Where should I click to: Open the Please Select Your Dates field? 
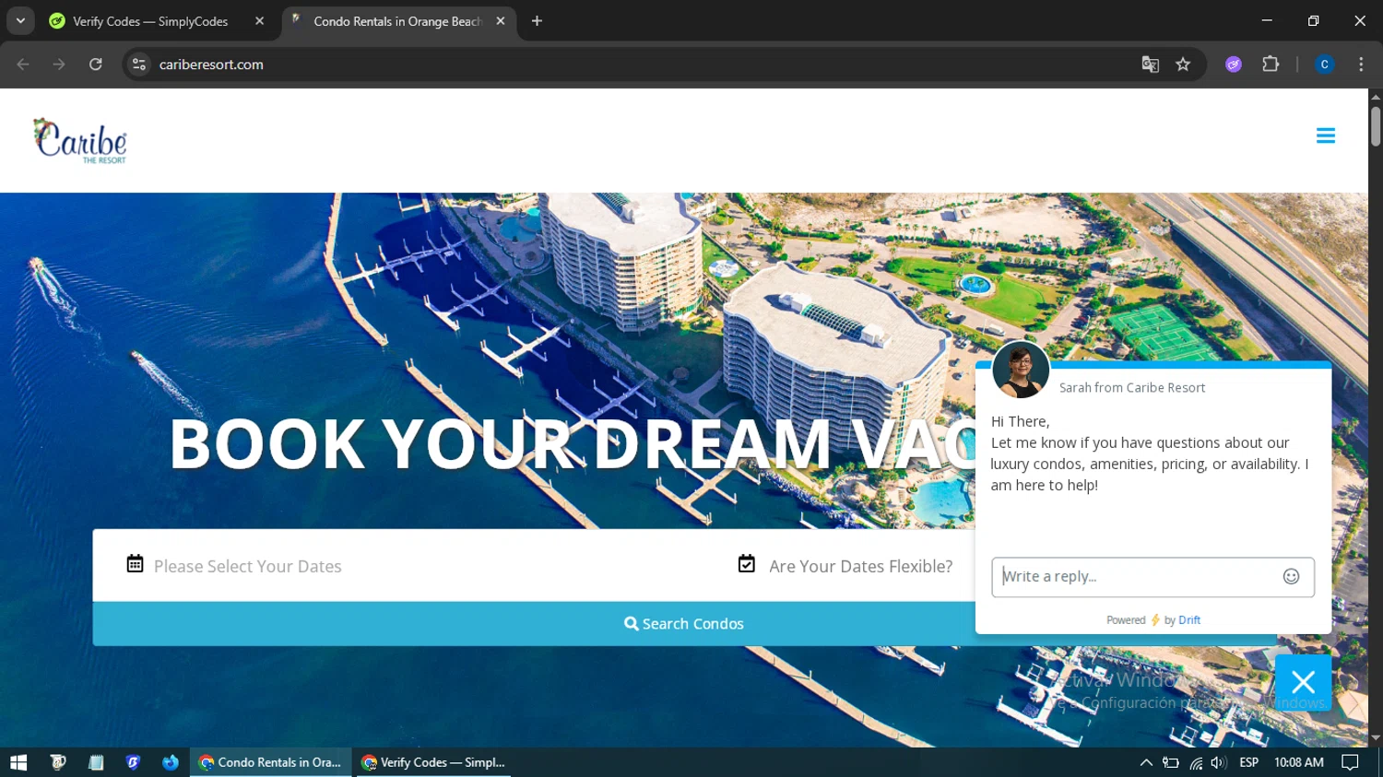[247, 566]
